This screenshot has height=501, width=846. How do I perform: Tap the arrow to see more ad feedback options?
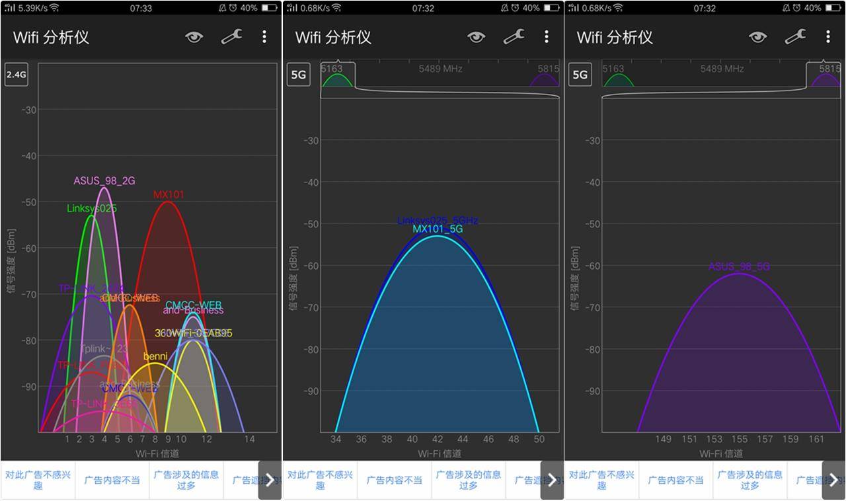click(270, 481)
